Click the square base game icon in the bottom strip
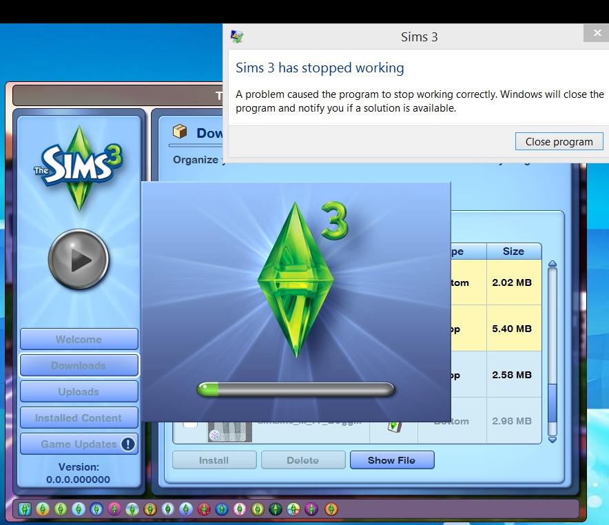Viewport: 609px width, 525px height. coord(25,508)
